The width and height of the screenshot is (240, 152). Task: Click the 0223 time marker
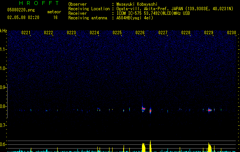[x=71, y=33]
